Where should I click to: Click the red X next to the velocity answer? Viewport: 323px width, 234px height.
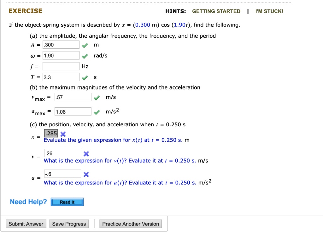(x=86, y=154)
